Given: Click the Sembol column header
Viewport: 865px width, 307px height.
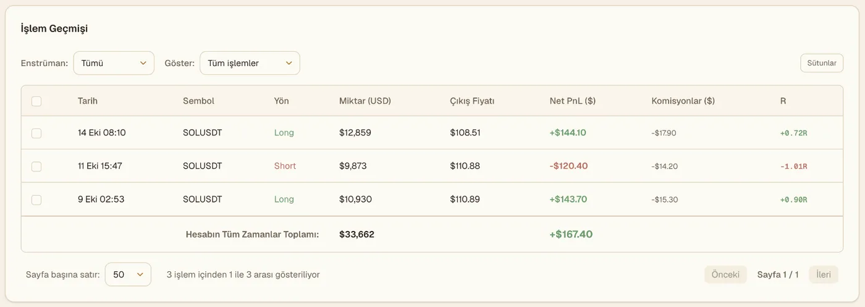Looking at the screenshot, I should click(198, 101).
